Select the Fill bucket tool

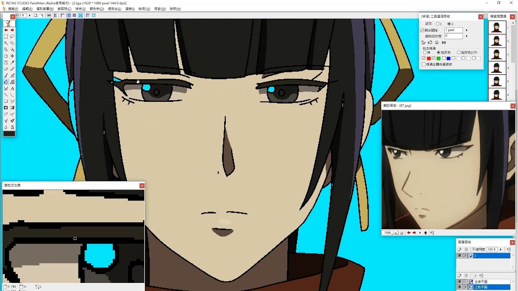[6, 82]
